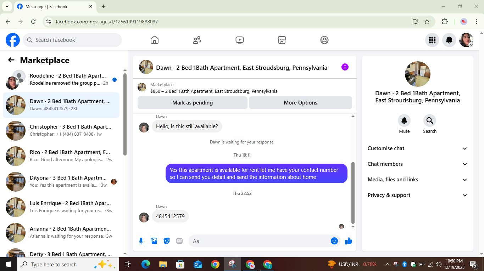Bookmark this page with star icon

click(x=427, y=22)
